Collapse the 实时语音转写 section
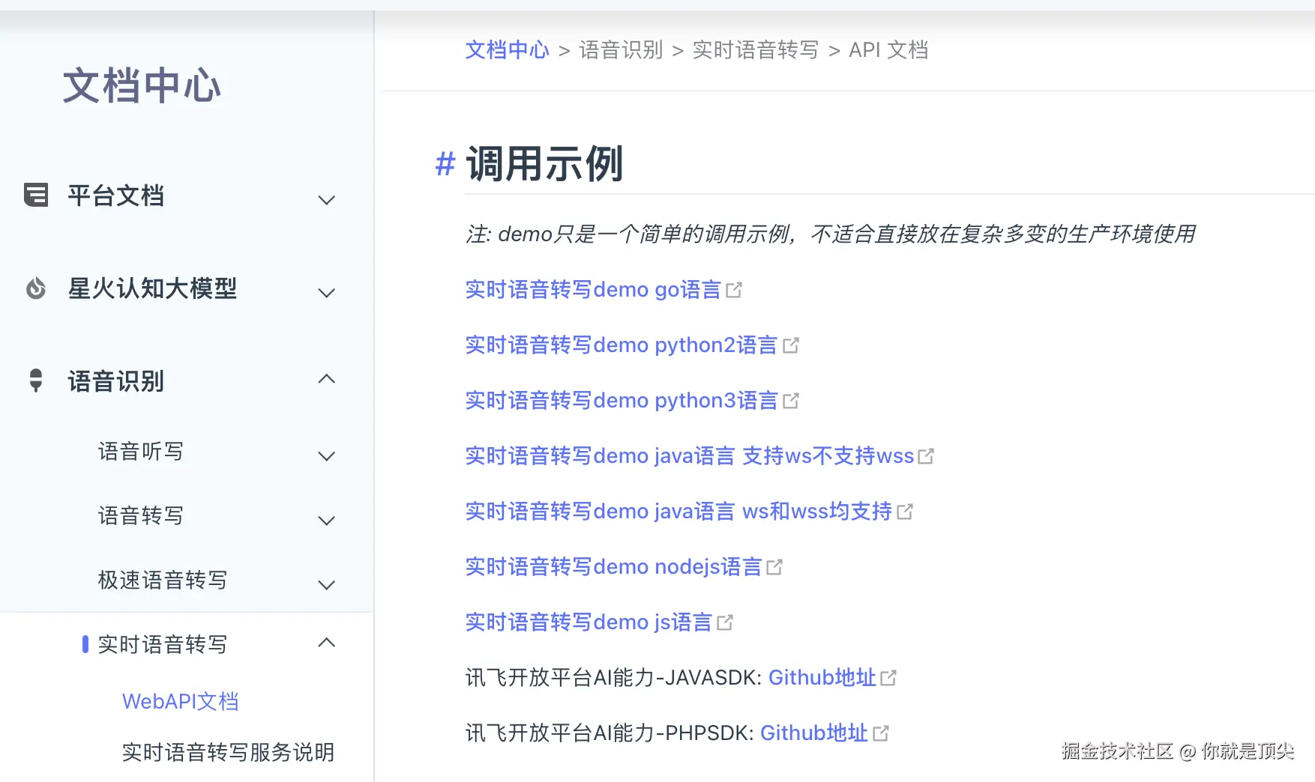The image size is (1315, 782). pyautogui.click(x=326, y=643)
